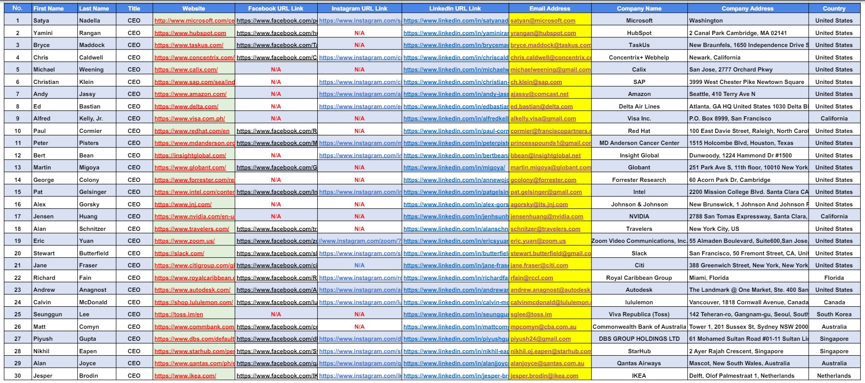Click the "Qantas Airways" company cell

tap(639, 363)
